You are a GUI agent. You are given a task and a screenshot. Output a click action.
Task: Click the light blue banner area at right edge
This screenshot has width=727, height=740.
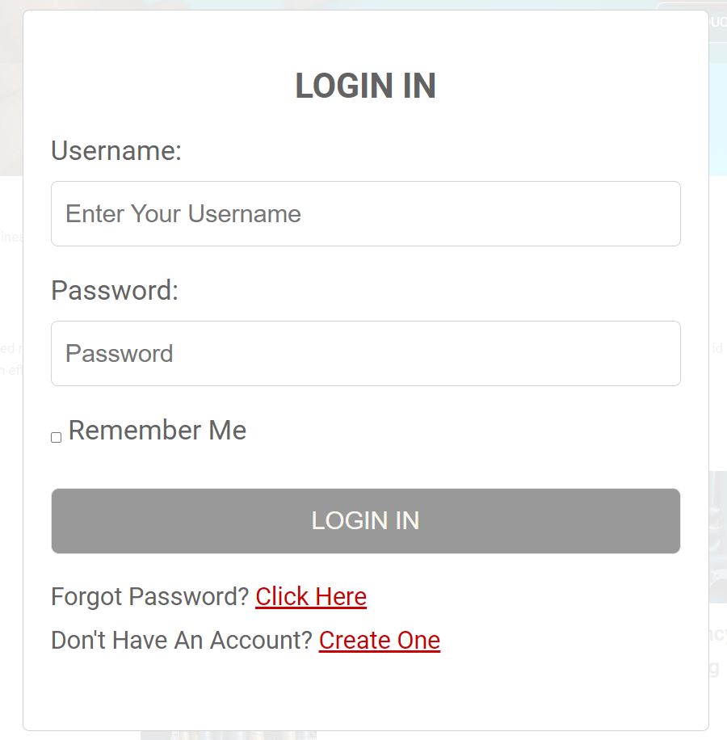(717, 120)
